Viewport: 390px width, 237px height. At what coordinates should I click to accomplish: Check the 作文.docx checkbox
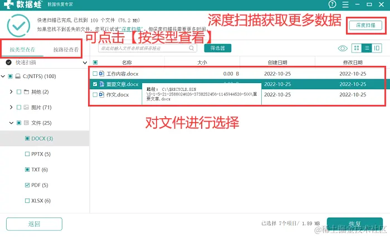point(95,95)
